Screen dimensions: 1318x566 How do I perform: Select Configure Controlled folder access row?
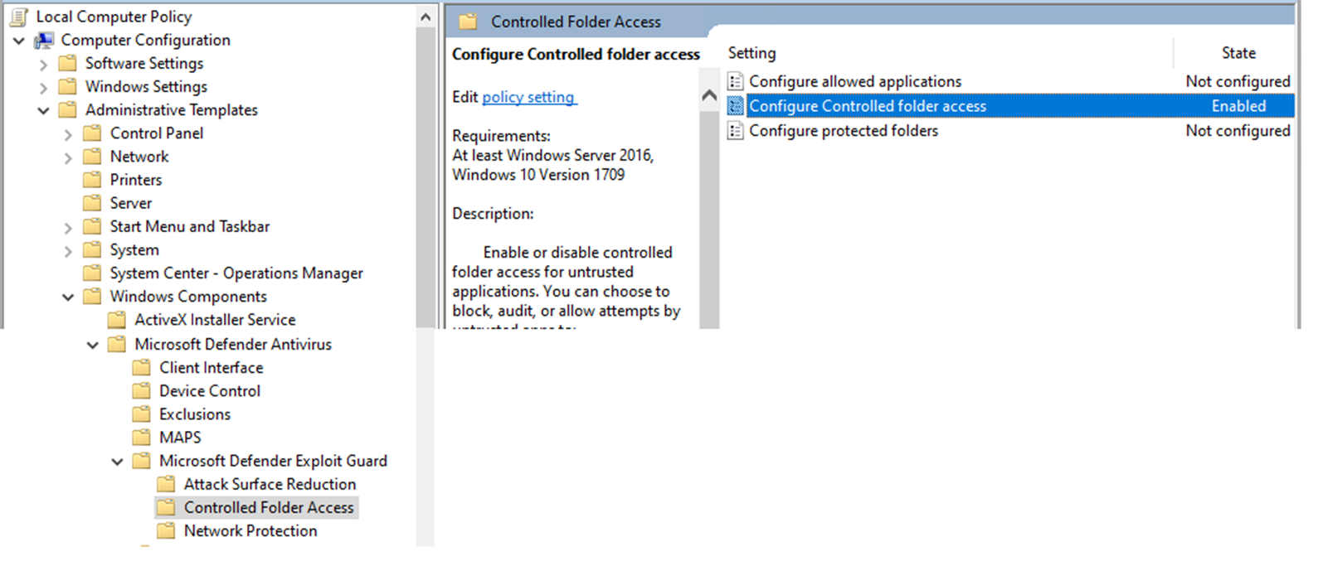point(1009,106)
